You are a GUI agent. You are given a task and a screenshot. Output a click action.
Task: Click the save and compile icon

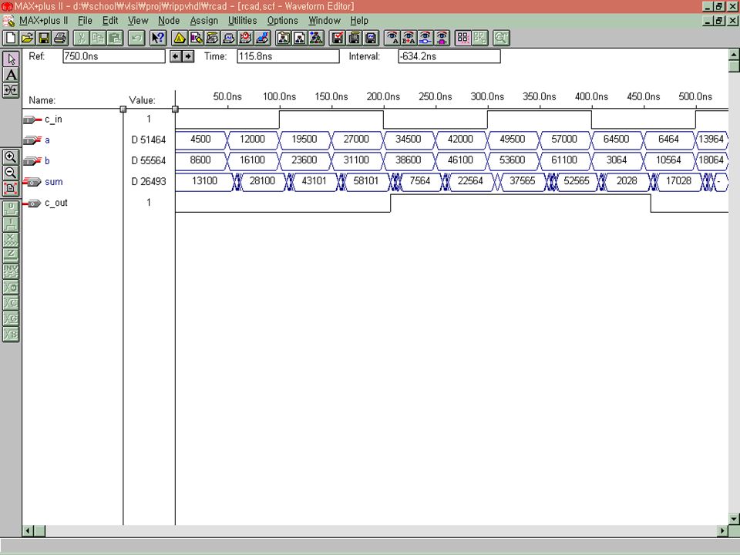click(355, 38)
